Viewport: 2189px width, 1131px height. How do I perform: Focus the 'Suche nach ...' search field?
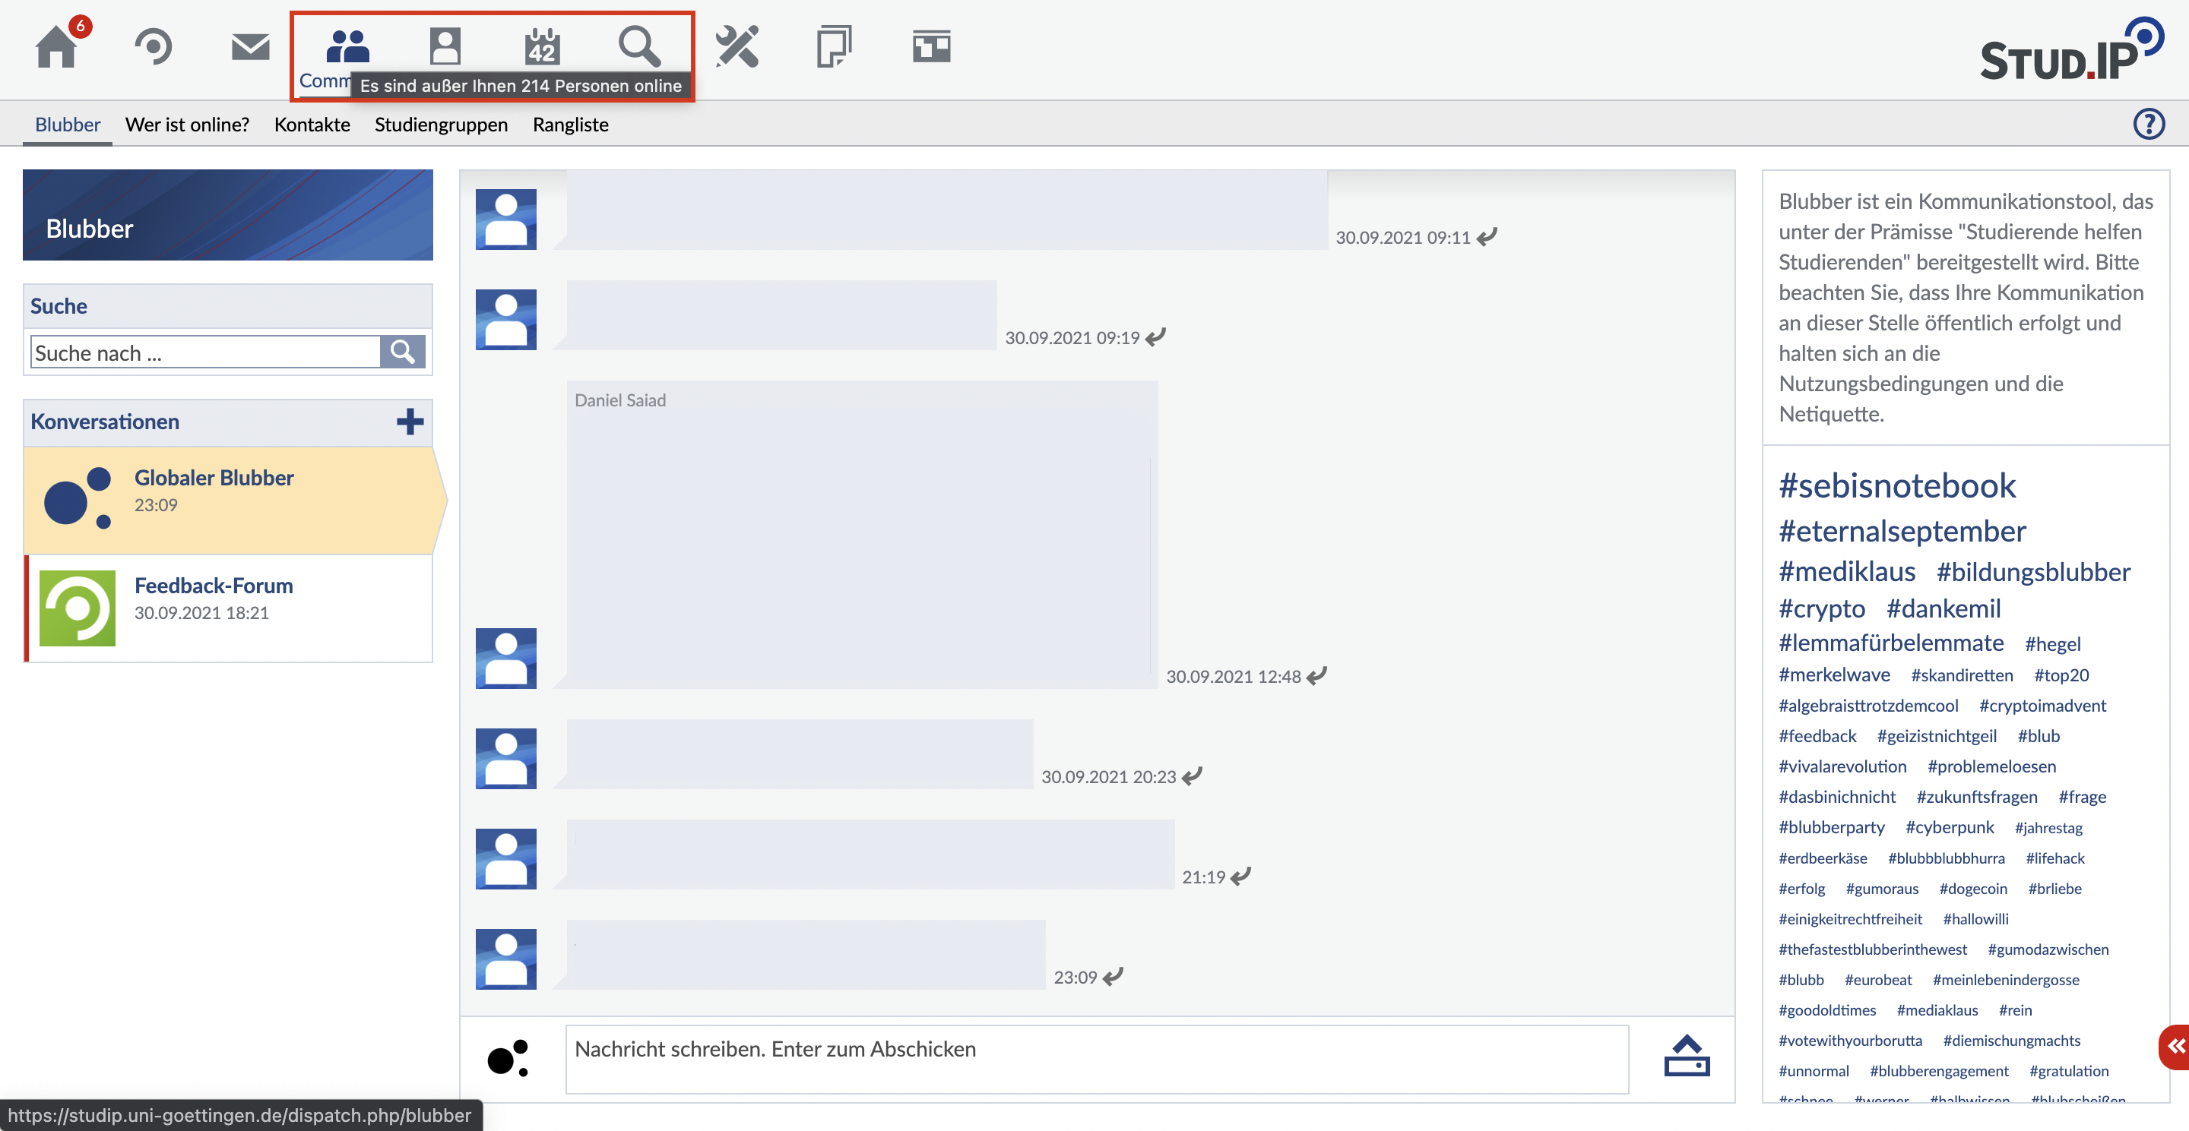pos(204,352)
